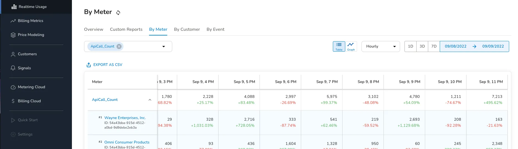Switch to Graph view
This screenshot has width=518, height=149.
coord(351,46)
